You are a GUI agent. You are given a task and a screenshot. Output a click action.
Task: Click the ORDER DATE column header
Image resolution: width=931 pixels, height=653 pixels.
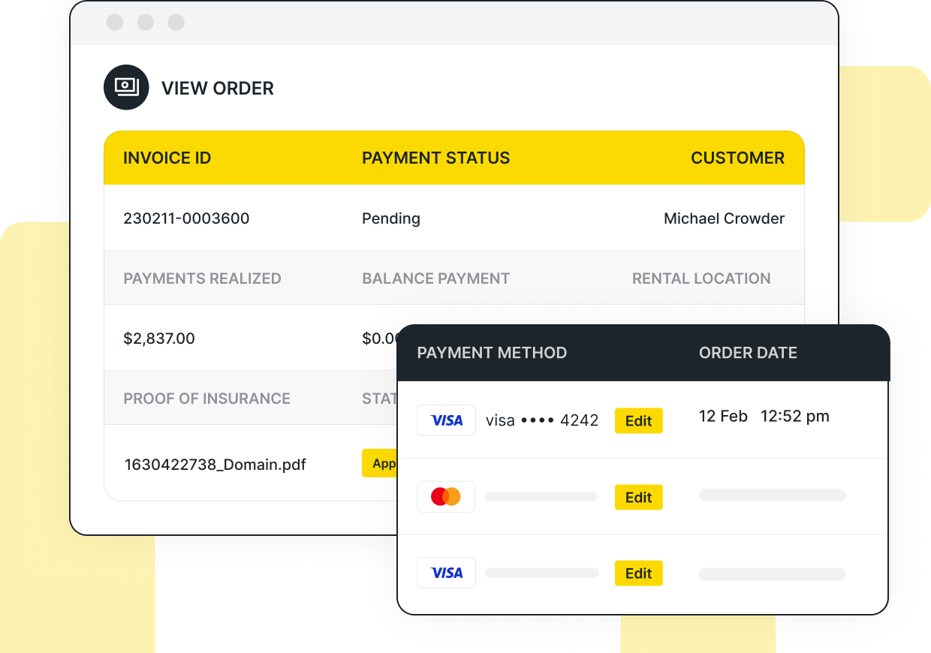[x=748, y=353]
